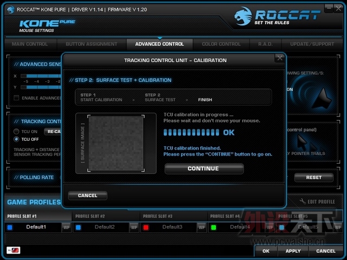Select the Default3 profile name
Image resolution: width=347 pixels, height=260 pixels.
click(172, 227)
